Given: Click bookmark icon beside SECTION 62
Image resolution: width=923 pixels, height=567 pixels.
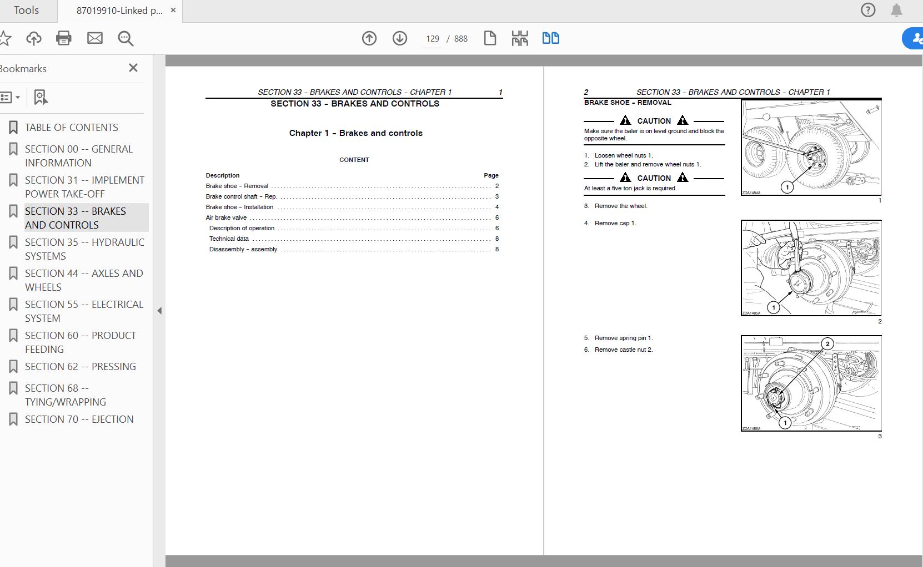Looking at the screenshot, I should (13, 367).
